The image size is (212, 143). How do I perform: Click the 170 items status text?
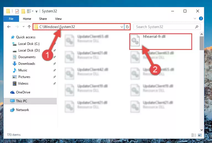(x=14, y=135)
